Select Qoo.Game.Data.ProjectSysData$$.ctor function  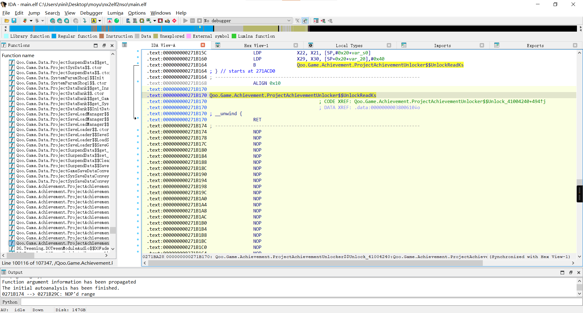coord(59,67)
